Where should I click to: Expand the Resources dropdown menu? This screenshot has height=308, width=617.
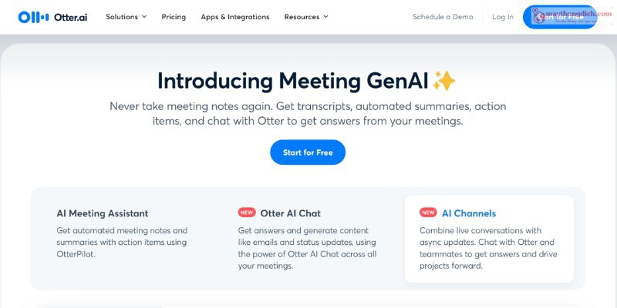[x=305, y=17]
